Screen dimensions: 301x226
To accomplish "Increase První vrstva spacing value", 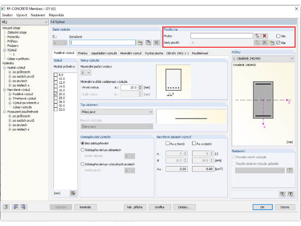I will [x=140, y=86].
